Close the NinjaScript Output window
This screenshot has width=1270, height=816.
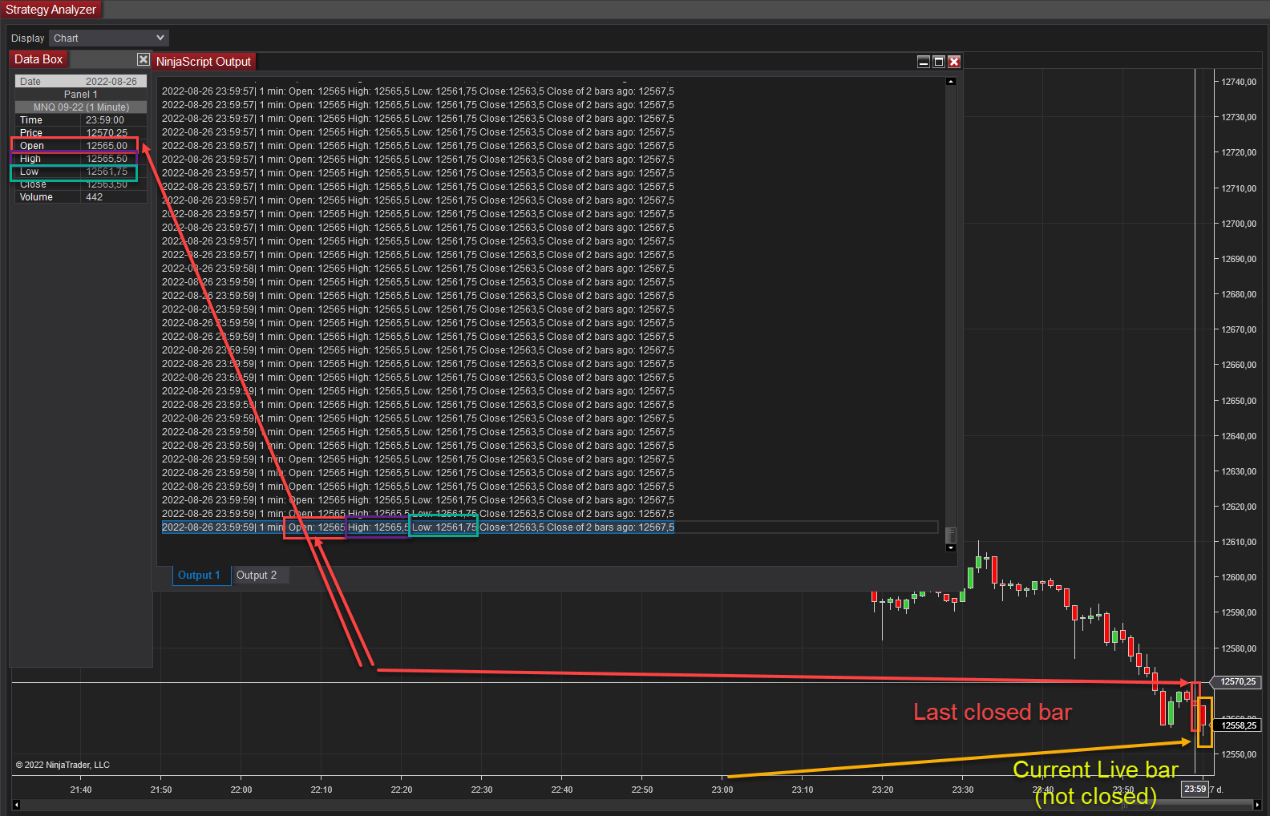click(x=954, y=62)
